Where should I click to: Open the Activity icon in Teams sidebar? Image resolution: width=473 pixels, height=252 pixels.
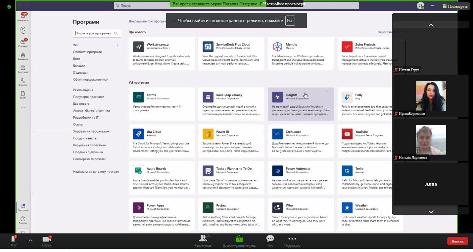23,17
